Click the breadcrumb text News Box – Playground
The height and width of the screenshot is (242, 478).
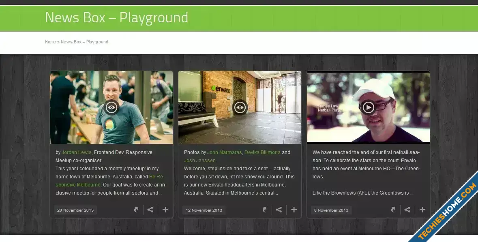tap(84, 42)
